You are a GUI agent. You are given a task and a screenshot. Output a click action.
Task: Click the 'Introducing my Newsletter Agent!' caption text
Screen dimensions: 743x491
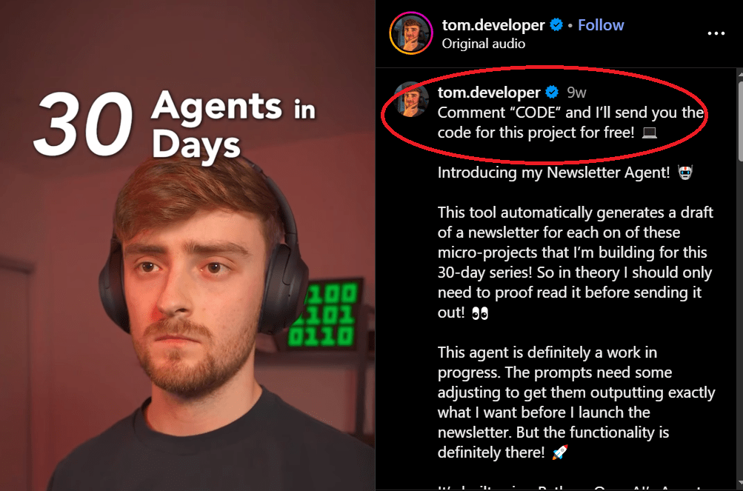click(x=553, y=172)
